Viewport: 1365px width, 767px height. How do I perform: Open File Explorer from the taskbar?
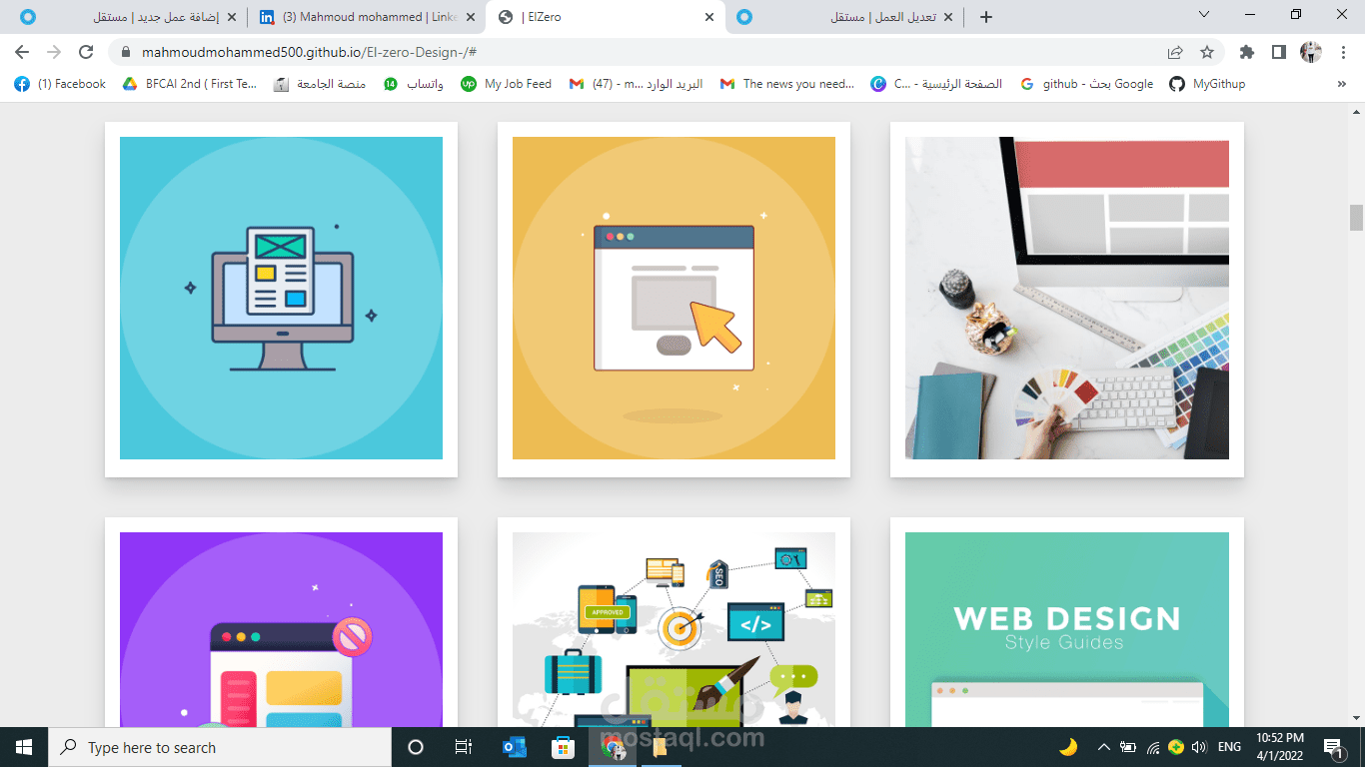click(661, 747)
